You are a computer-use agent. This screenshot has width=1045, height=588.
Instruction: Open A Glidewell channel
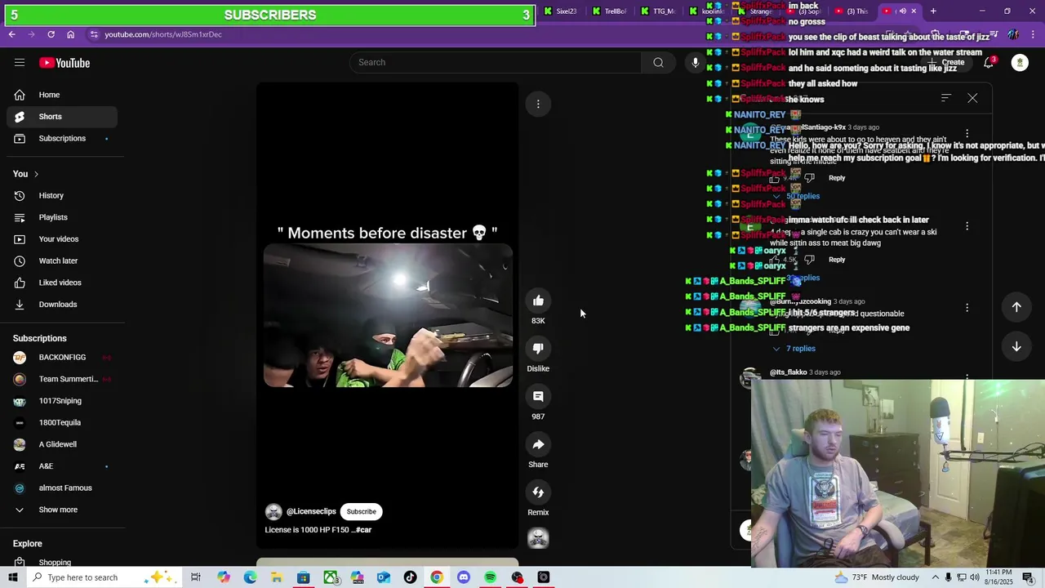click(x=62, y=444)
